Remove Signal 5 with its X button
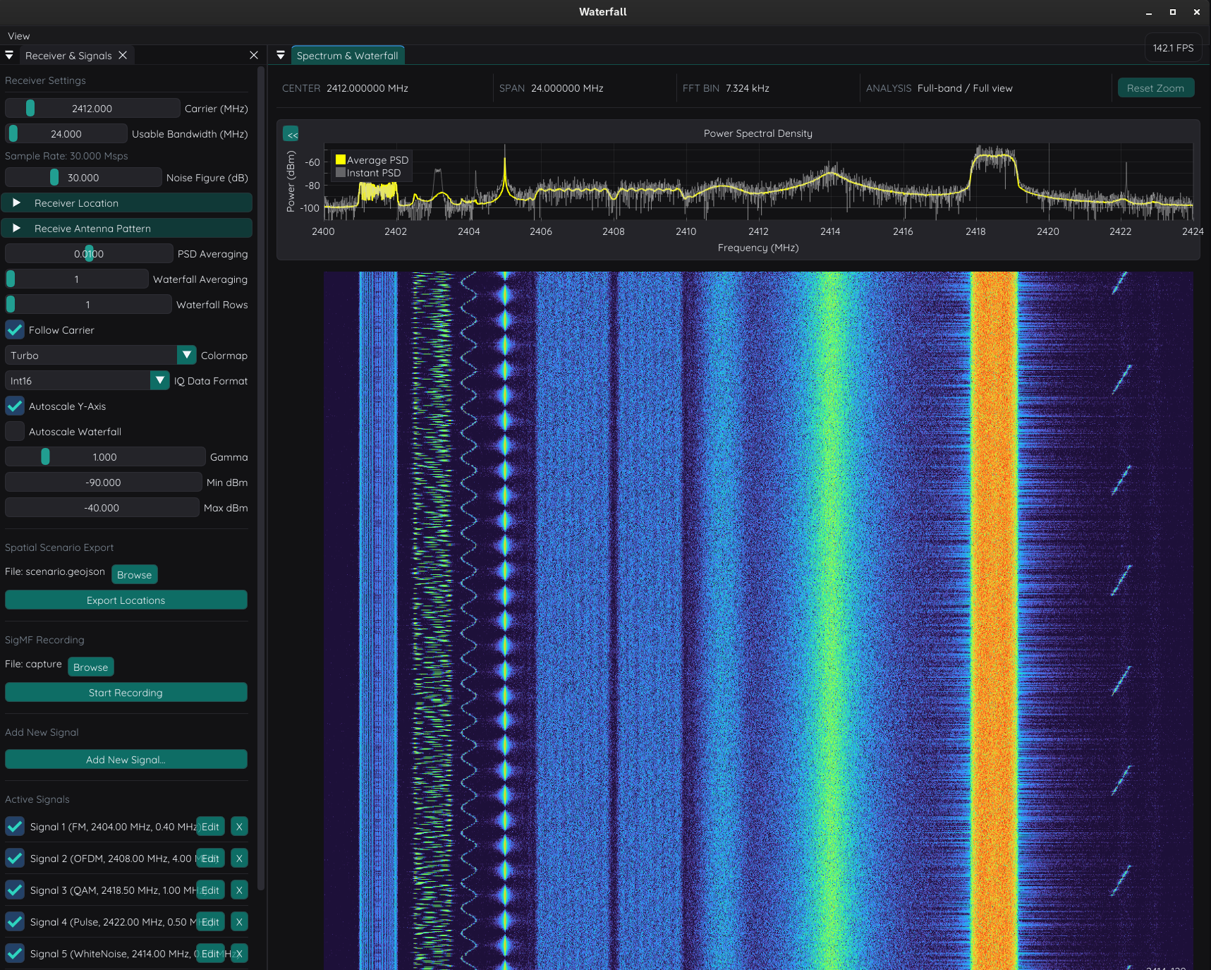1211x970 pixels. pos(239,954)
